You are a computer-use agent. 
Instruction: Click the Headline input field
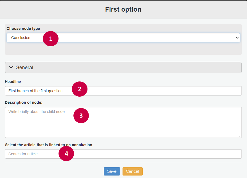pos(123,91)
